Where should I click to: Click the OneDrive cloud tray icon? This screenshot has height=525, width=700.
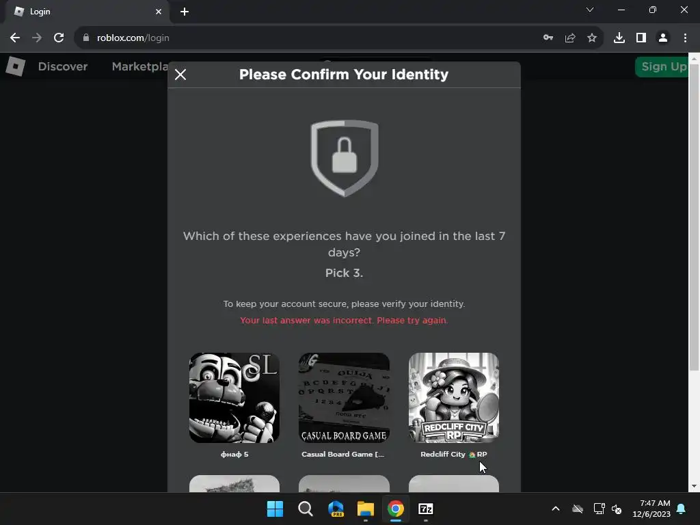578,509
